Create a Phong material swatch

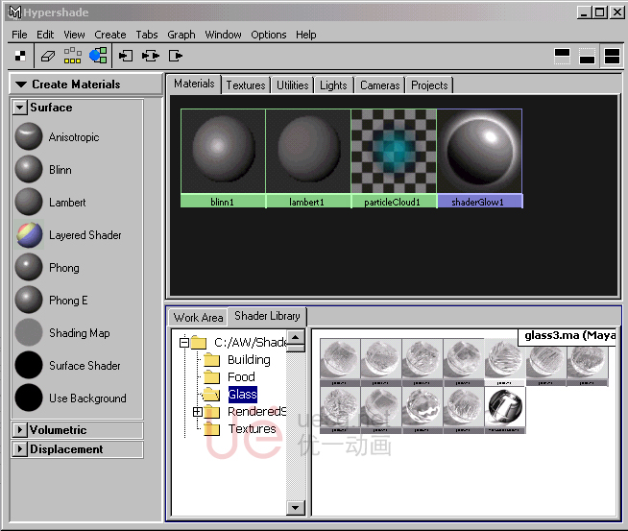29,267
